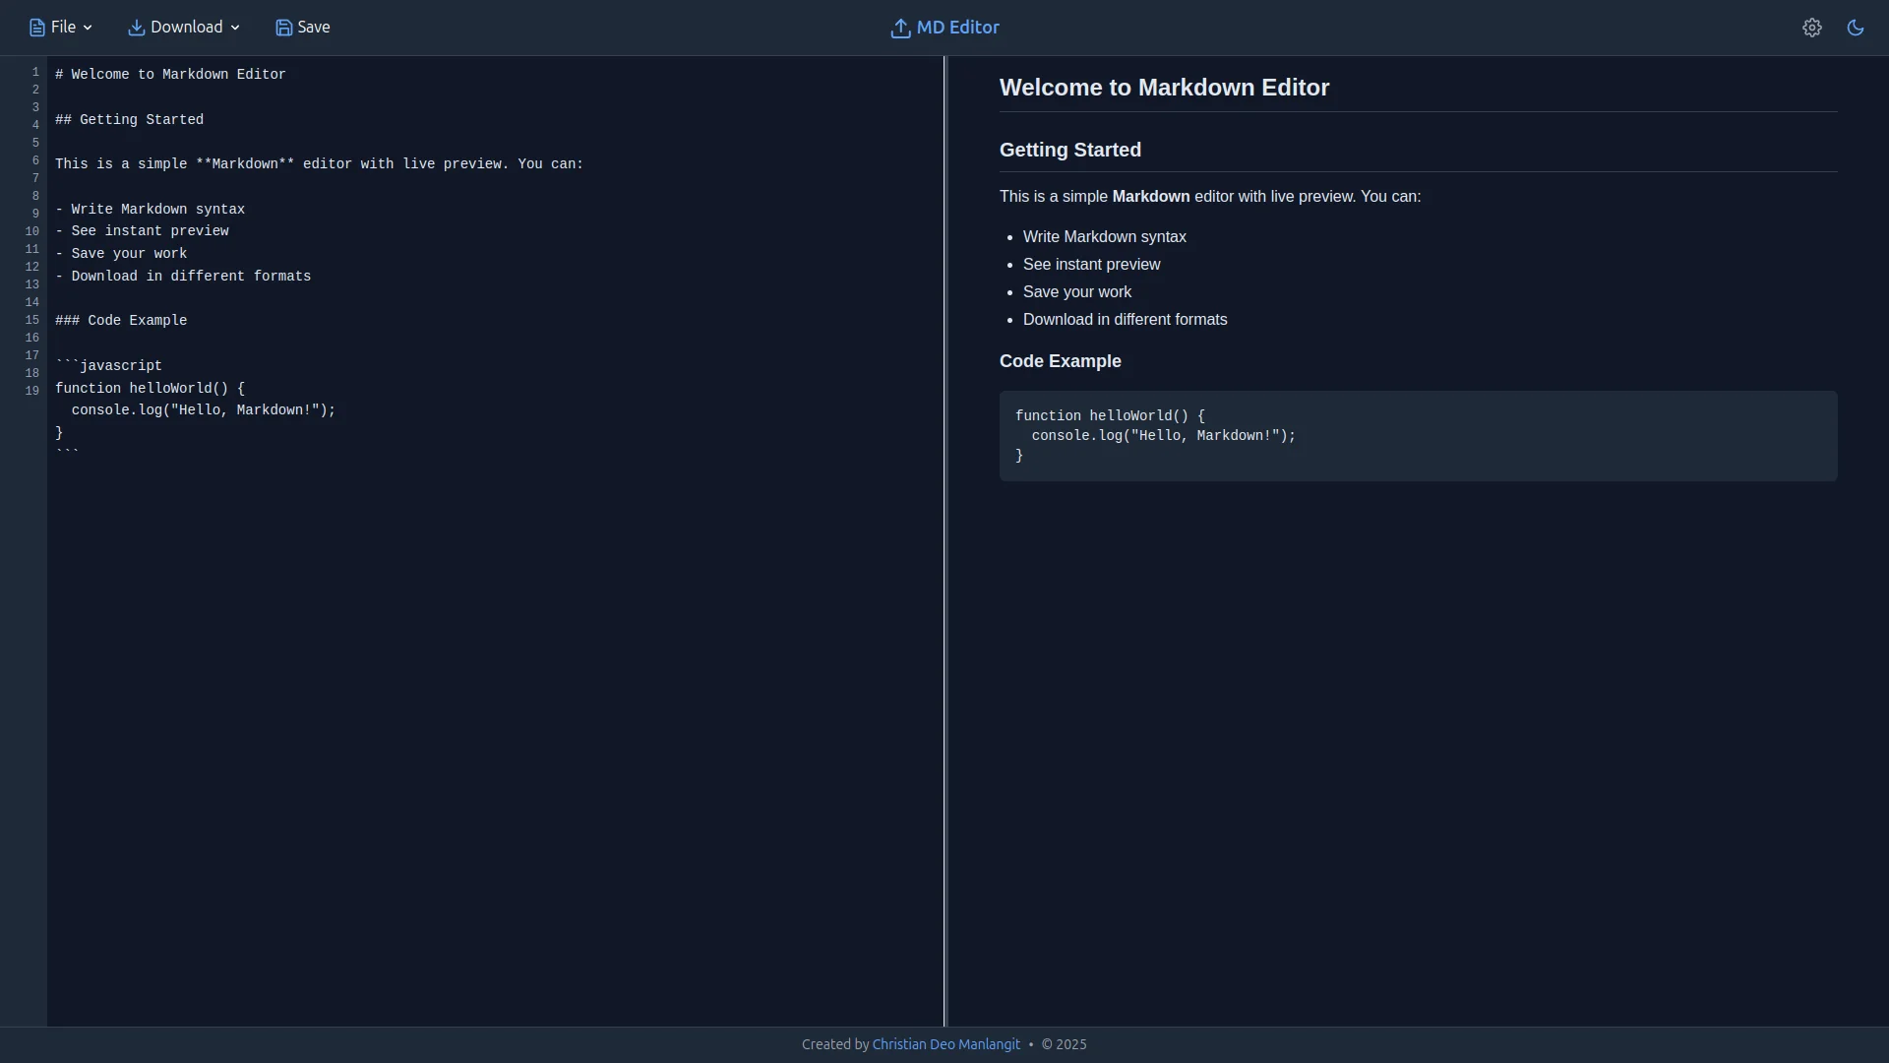Click the File document icon

(37, 28)
